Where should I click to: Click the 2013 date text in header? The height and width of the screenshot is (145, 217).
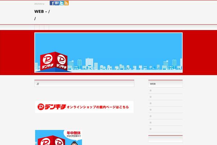(x=39, y=4)
